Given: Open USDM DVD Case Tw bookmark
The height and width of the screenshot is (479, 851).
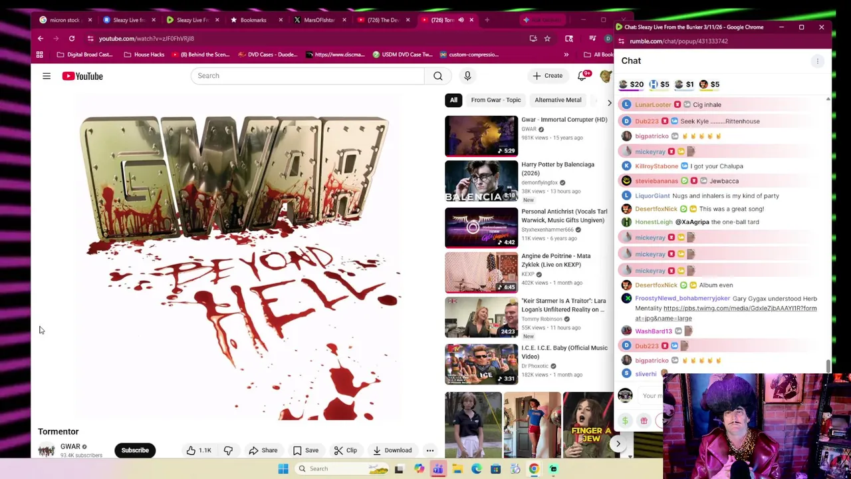Looking at the screenshot, I should pos(403,55).
